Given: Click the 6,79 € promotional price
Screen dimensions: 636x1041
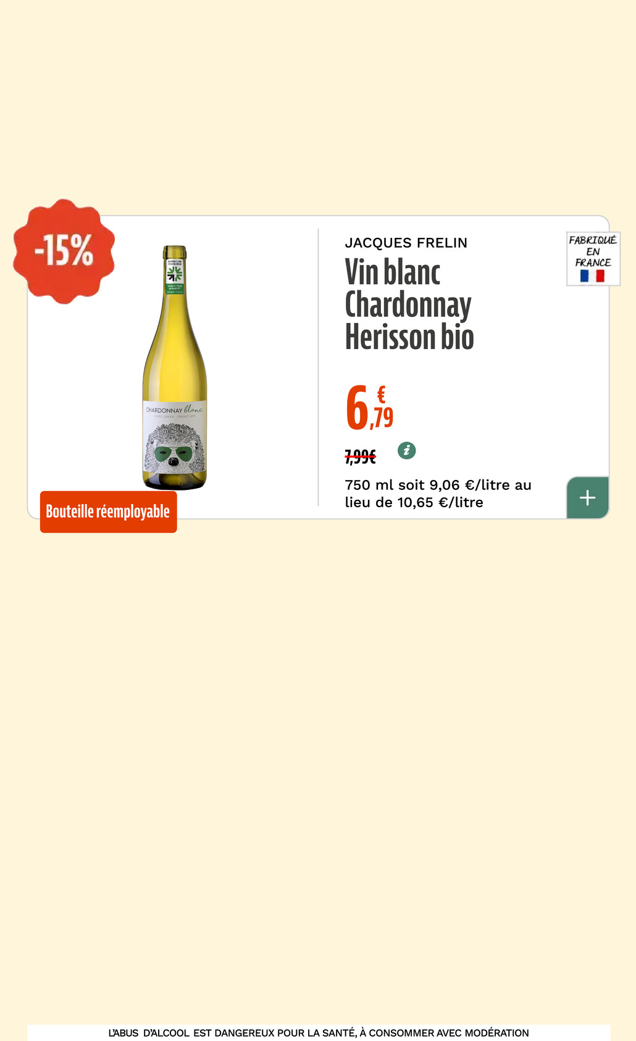Looking at the screenshot, I should tap(369, 407).
